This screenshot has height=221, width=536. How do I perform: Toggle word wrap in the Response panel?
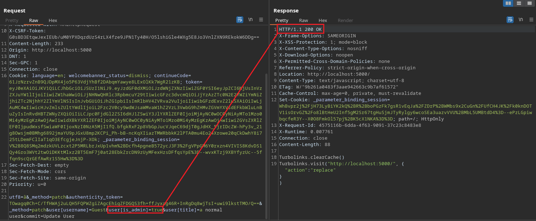point(510,20)
